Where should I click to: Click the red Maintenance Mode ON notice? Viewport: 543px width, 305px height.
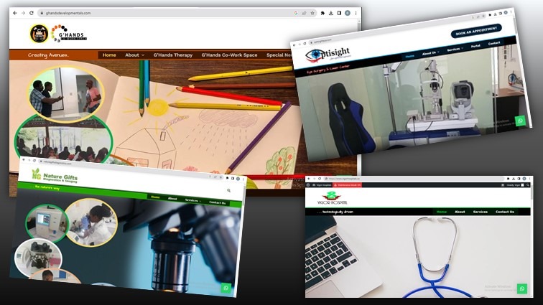coord(348,185)
